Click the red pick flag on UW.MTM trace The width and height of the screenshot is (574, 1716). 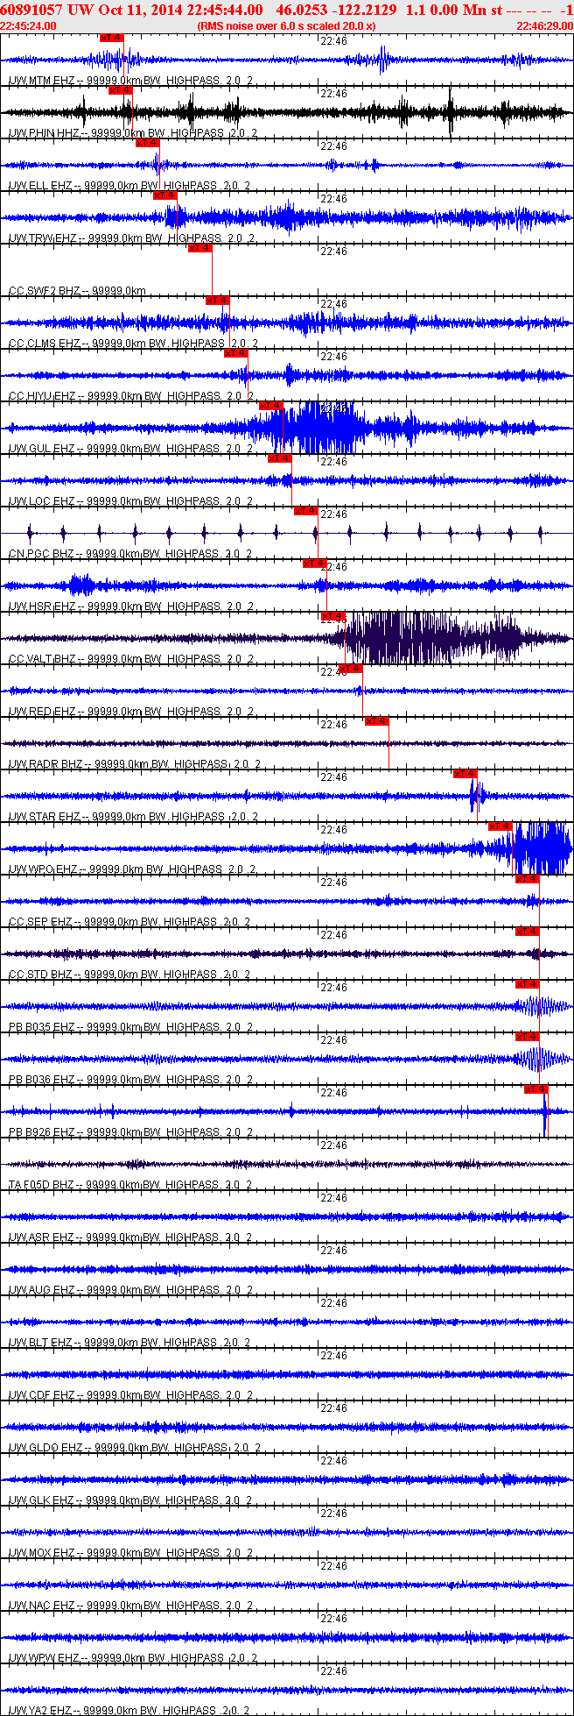[x=112, y=38]
